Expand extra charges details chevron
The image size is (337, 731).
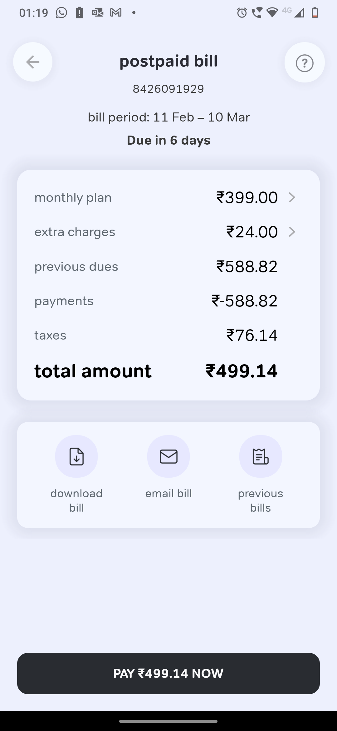click(x=292, y=232)
